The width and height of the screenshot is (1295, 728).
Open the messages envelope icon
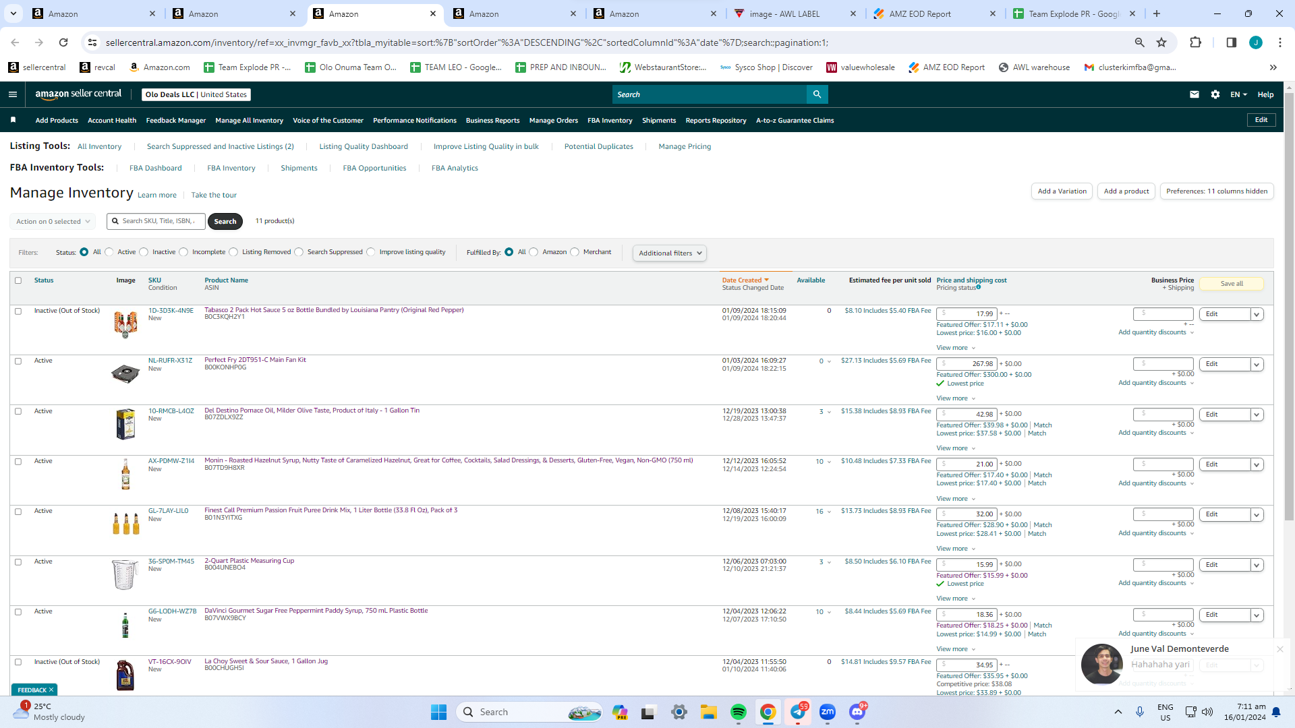(x=1195, y=94)
